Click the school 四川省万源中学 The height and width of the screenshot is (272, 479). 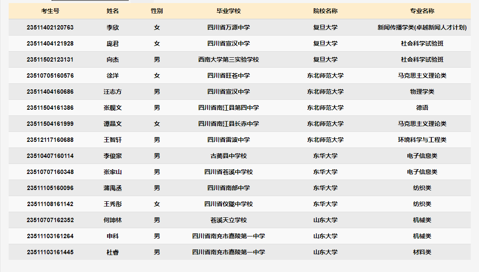coord(228,27)
